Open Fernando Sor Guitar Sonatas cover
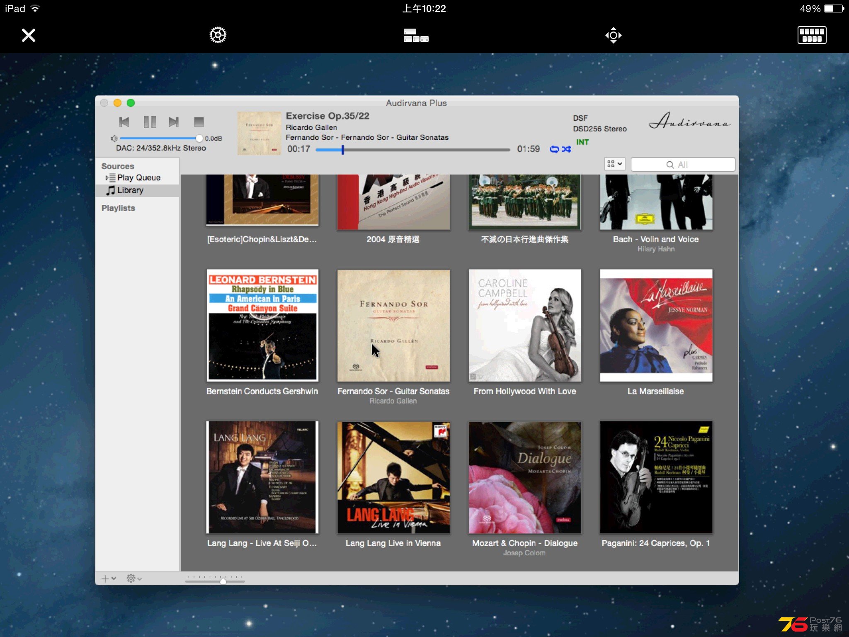The height and width of the screenshot is (637, 849). tap(393, 326)
